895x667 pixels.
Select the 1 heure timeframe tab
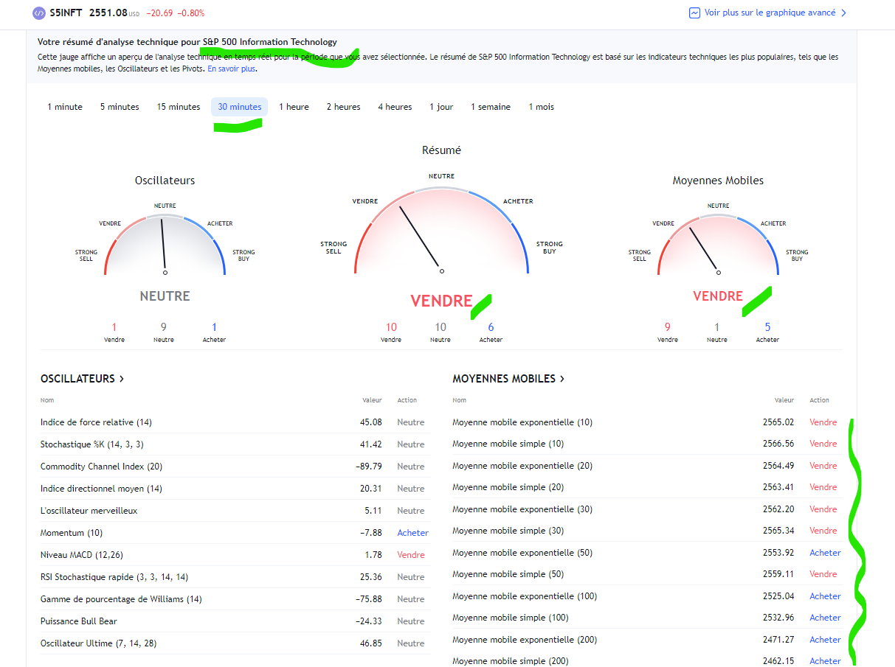[294, 107]
